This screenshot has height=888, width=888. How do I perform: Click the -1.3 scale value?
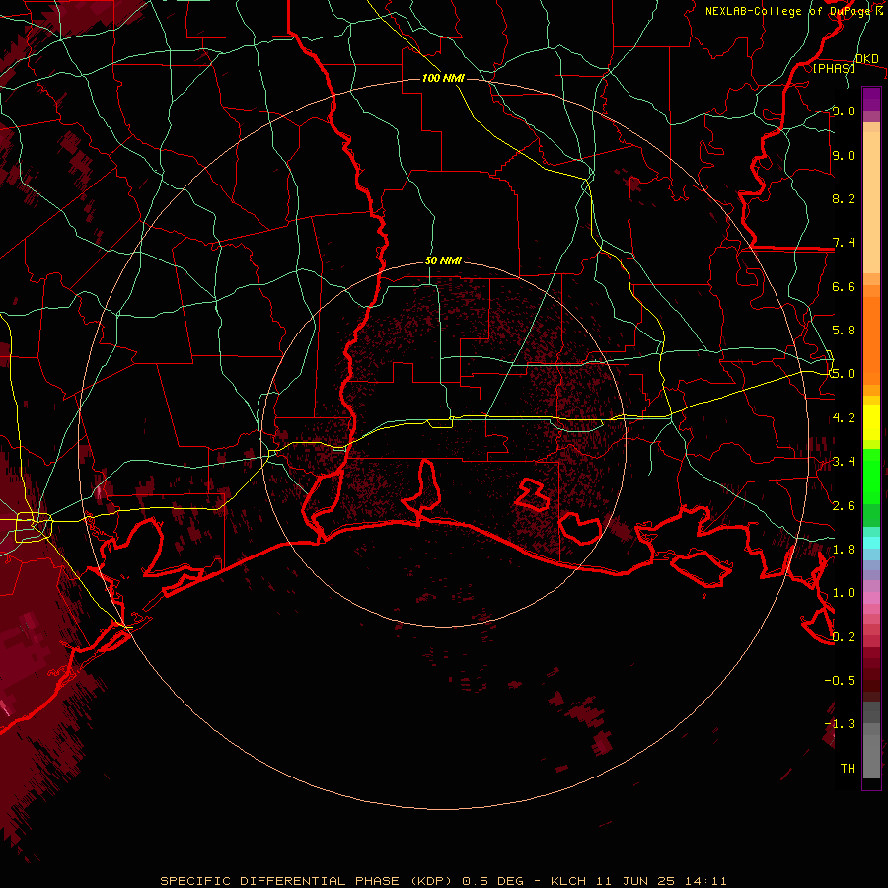[840, 724]
